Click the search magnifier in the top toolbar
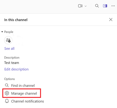117x108 pixels. click(97, 6)
